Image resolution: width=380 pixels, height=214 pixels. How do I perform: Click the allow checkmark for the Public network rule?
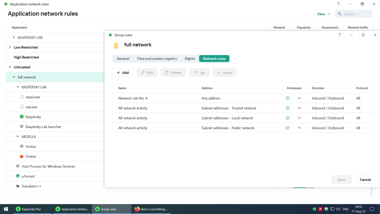tap(288, 128)
